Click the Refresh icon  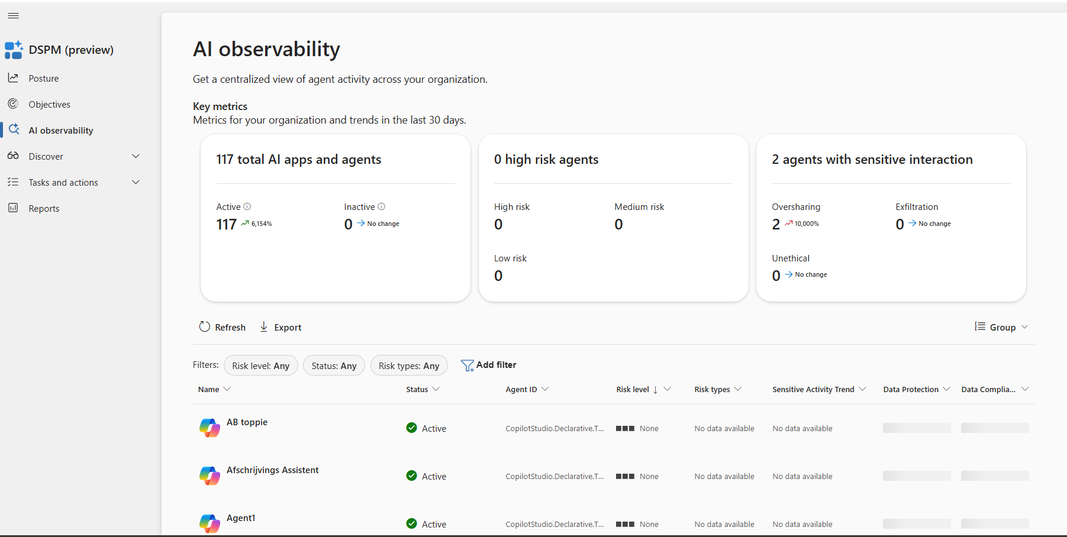pyautogui.click(x=205, y=327)
